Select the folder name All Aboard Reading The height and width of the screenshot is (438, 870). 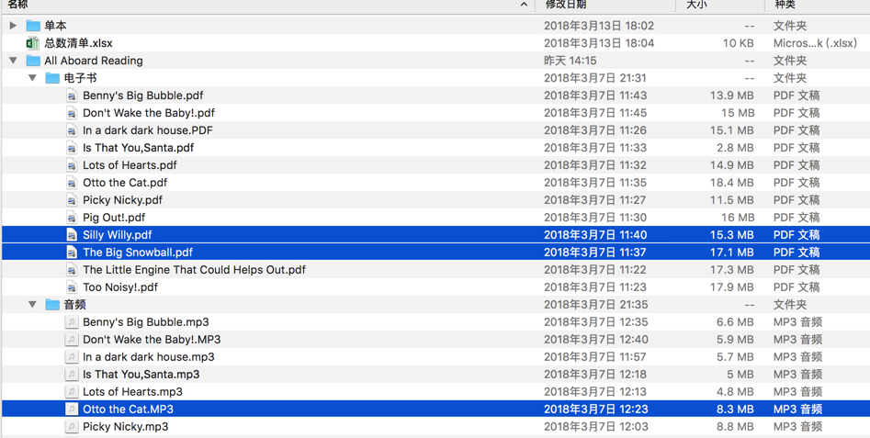(94, 61)
